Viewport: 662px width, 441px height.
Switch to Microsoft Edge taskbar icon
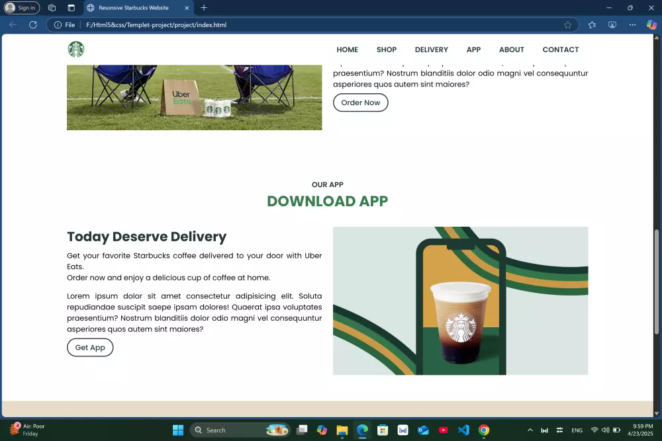pyautogui.click(x=362, y=430)
